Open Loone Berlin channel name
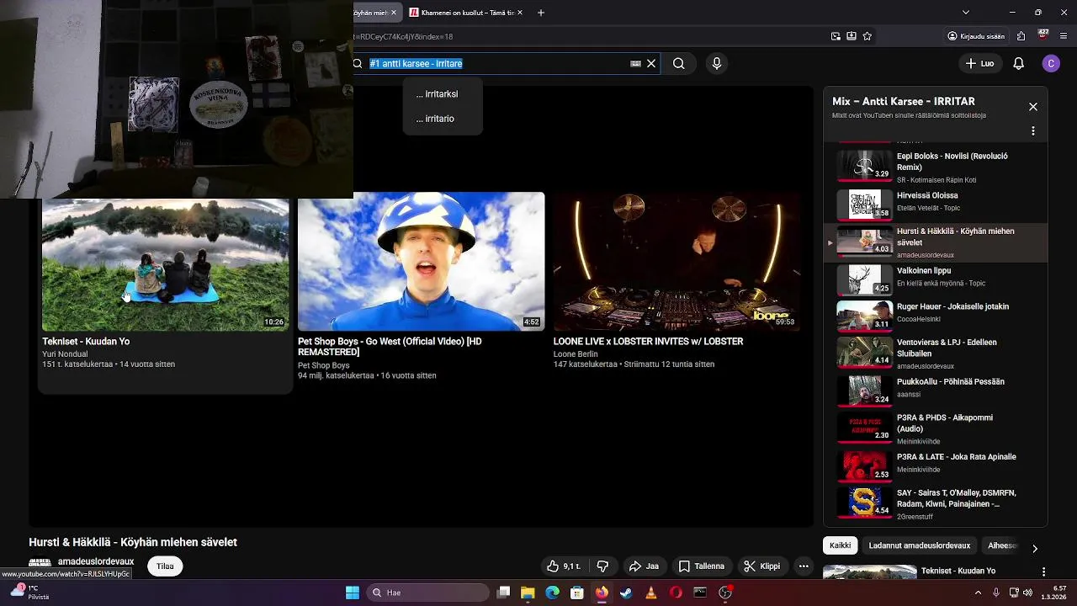Viewport: 1077px width, 606px height. (x=576, y=354)
